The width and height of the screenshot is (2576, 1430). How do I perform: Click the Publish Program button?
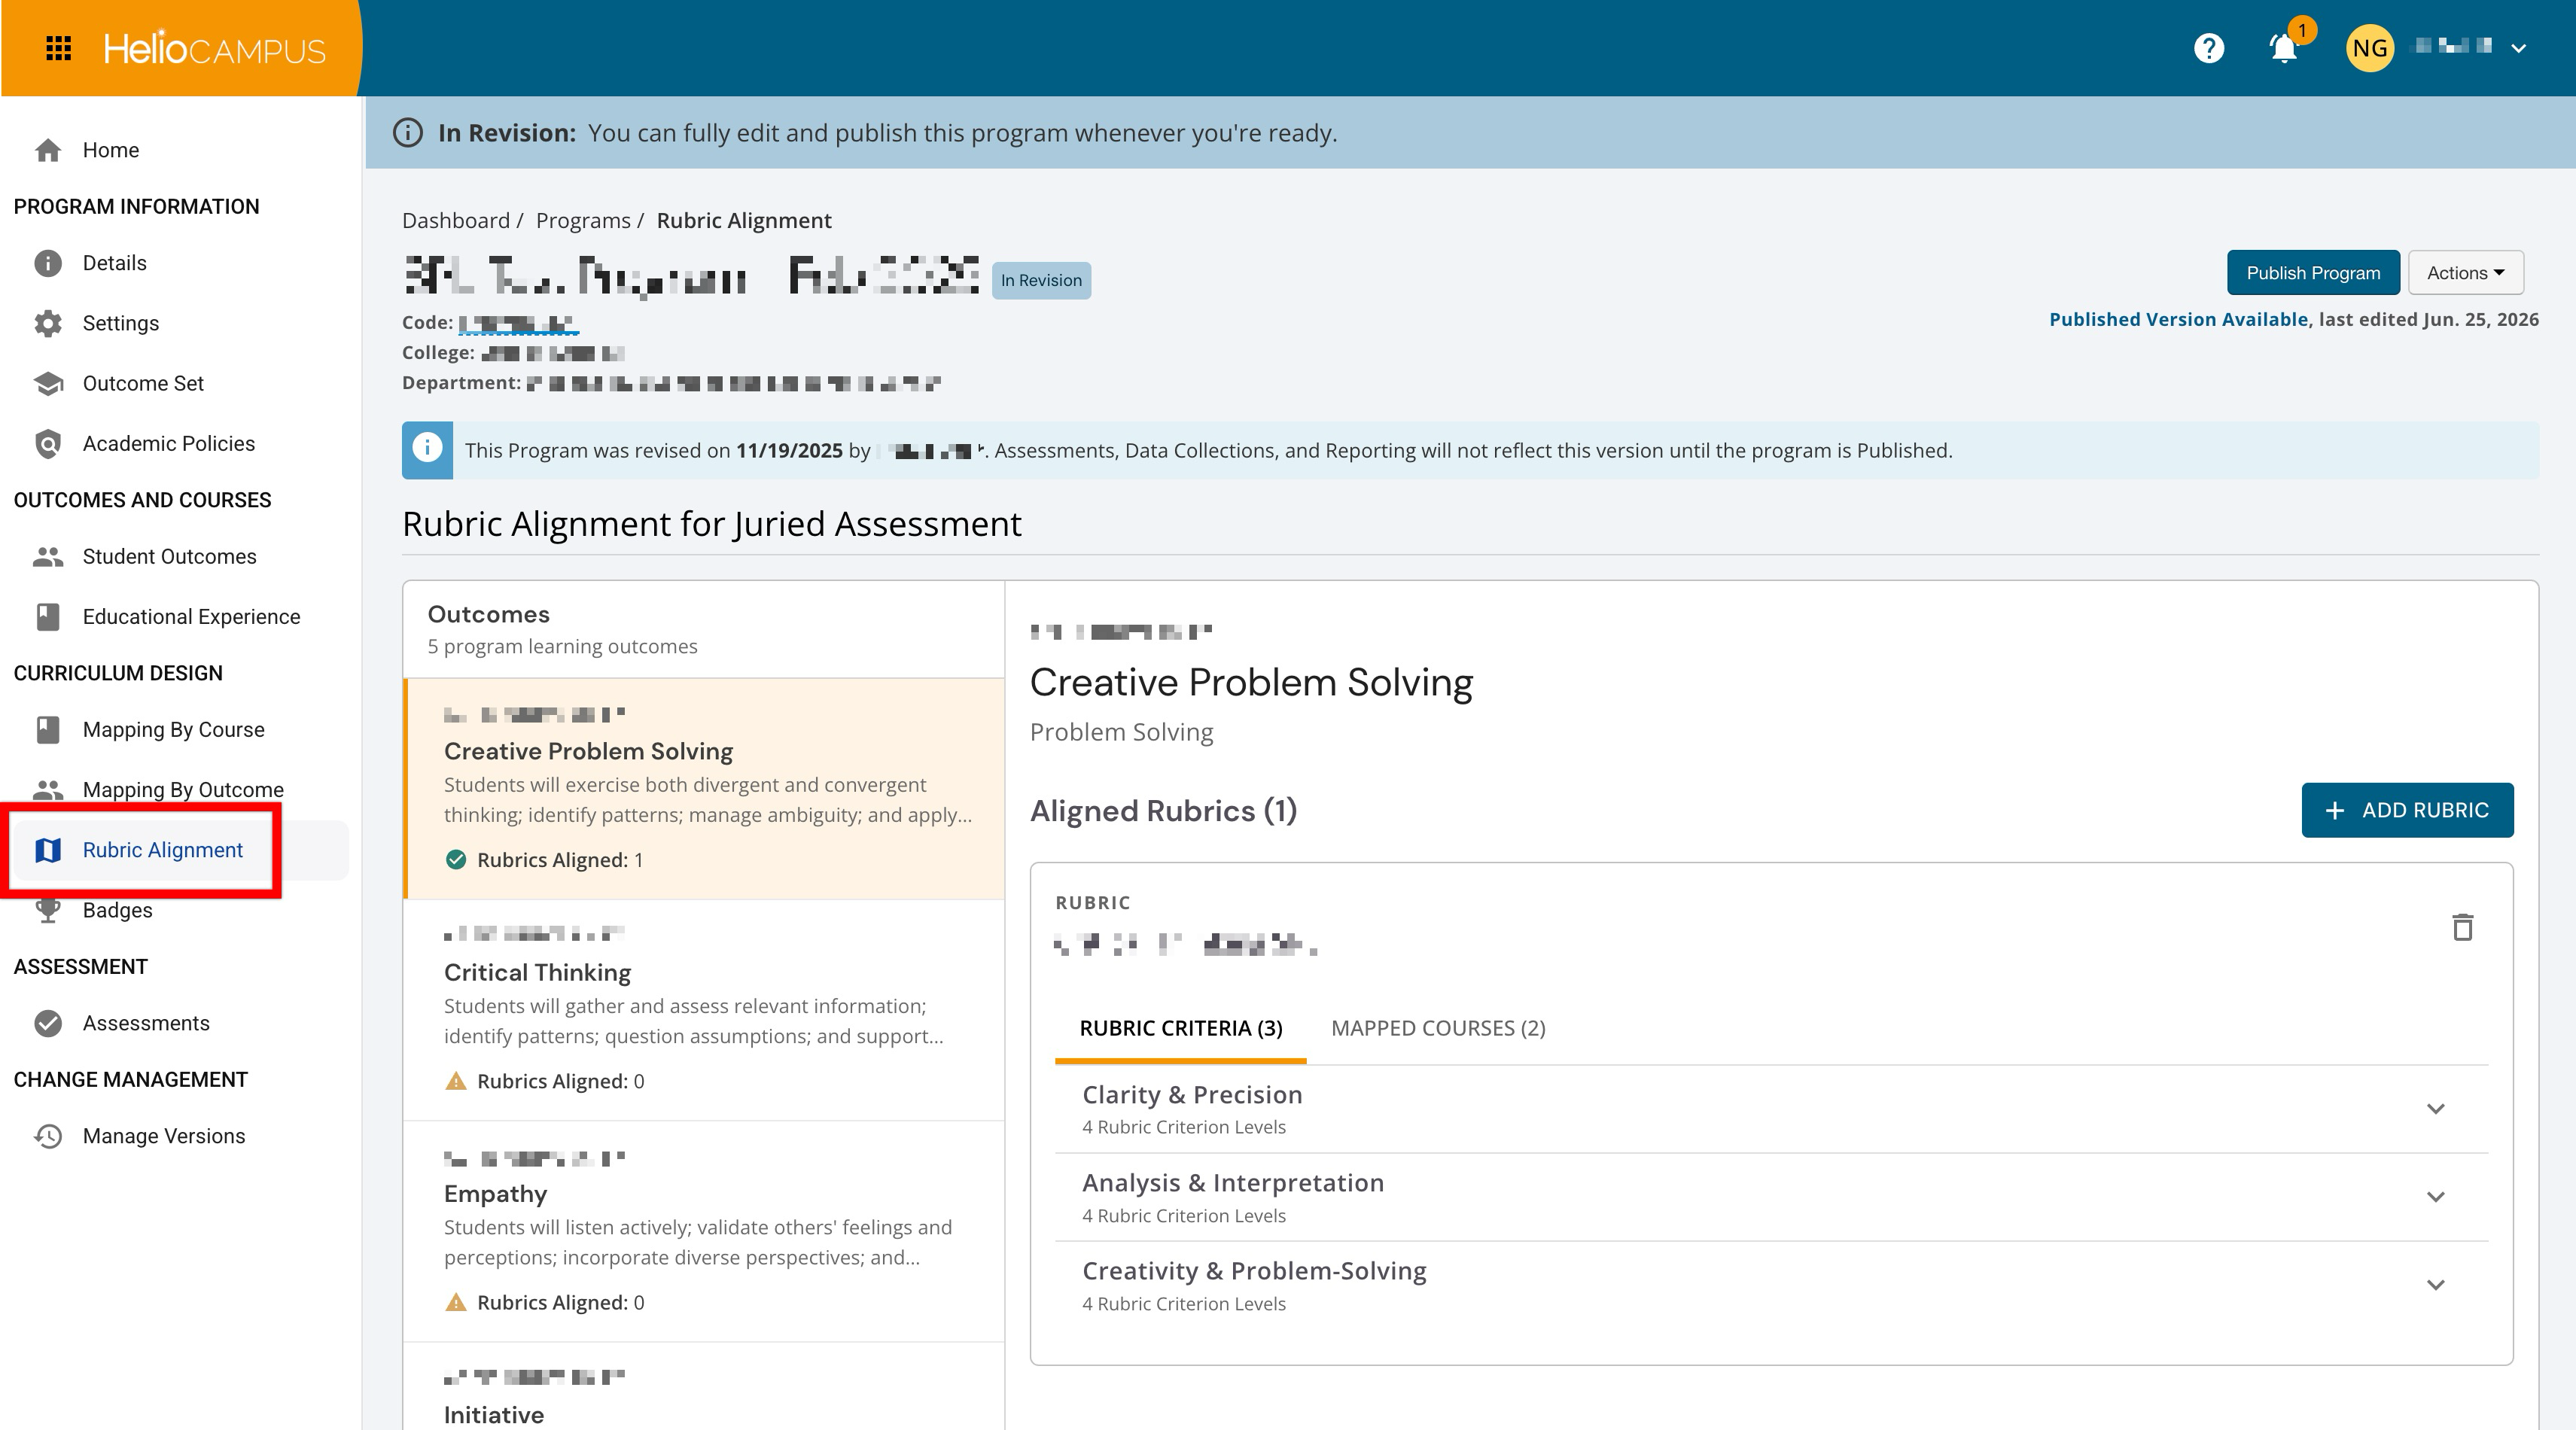pos(2312,273)
